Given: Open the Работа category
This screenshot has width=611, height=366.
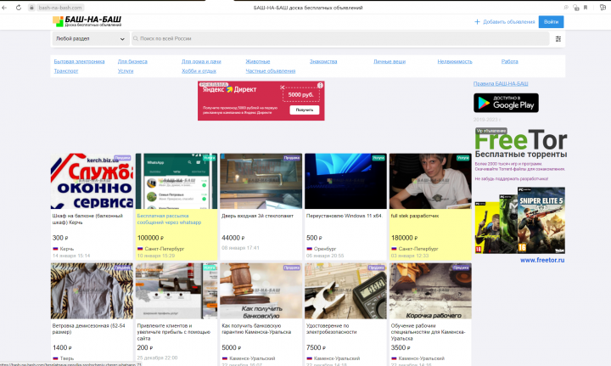Looking at the screenshot, I should click(x=510, y=62).
